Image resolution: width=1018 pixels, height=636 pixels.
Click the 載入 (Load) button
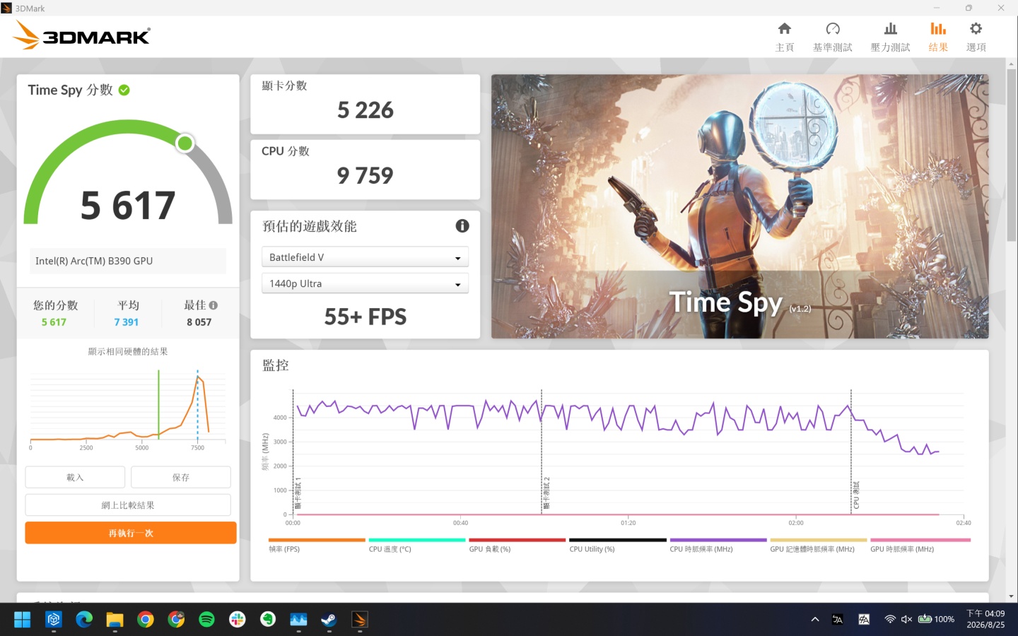(75, 477)
